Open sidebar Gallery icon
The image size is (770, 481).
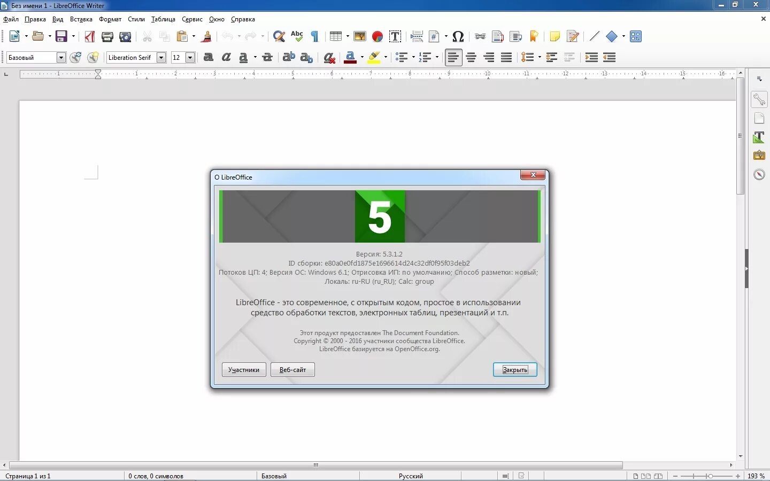[x=759, y=156]
